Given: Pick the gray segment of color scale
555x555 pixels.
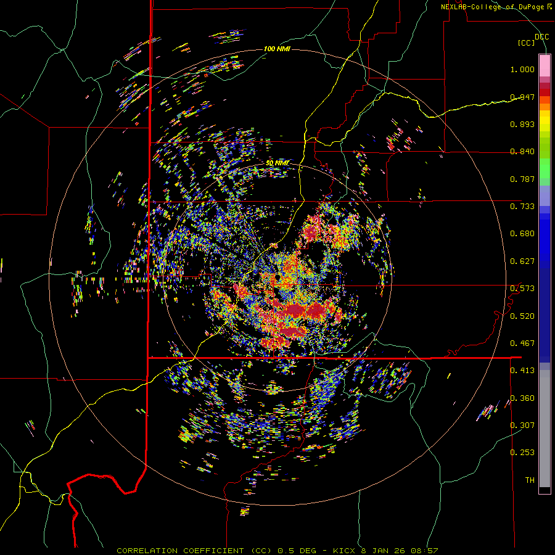Looking at the screenshot, I should click(545, 429).
